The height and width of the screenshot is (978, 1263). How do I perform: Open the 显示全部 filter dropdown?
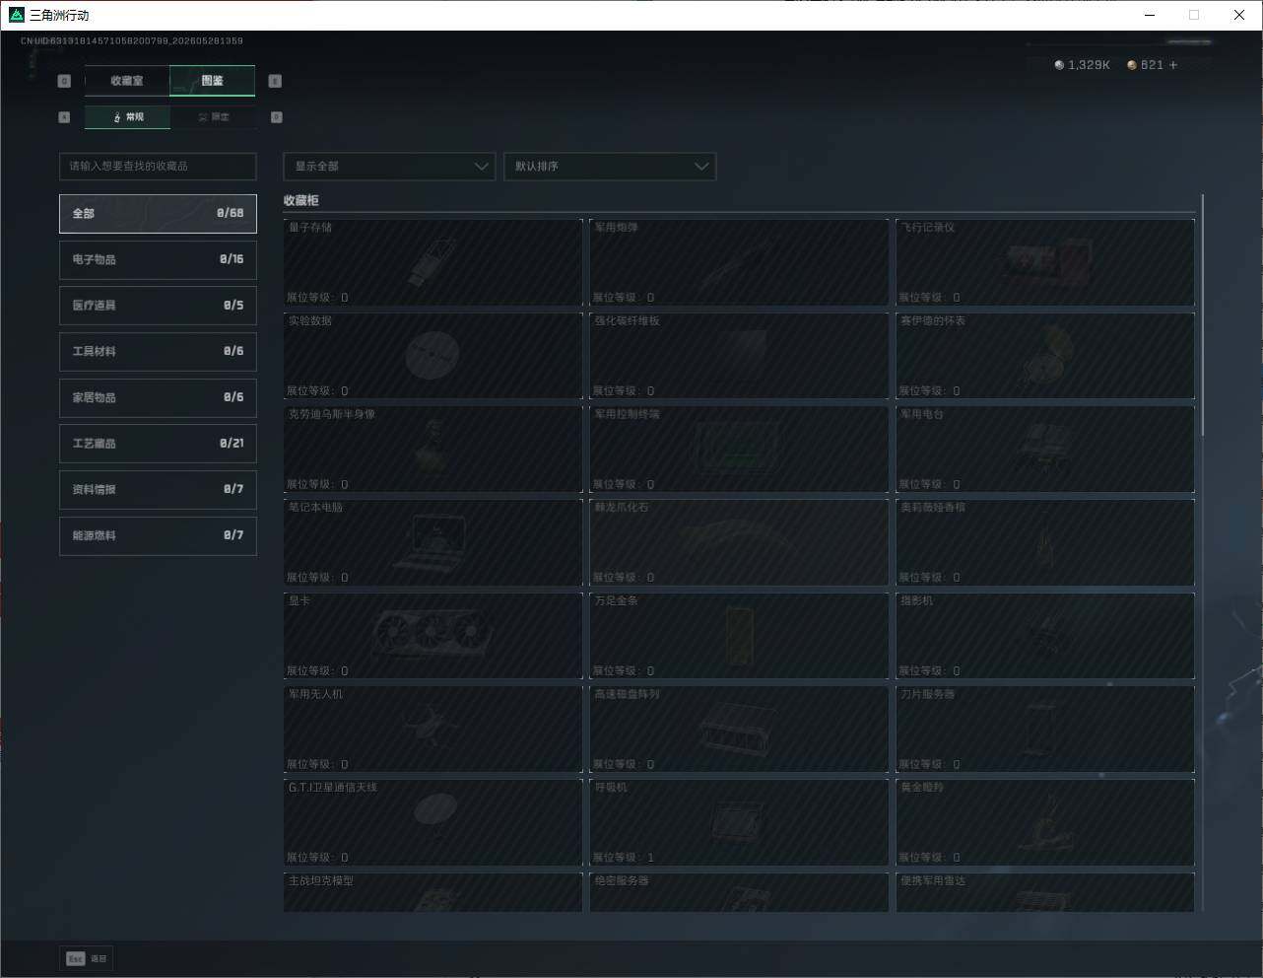(x=389, y=167)
